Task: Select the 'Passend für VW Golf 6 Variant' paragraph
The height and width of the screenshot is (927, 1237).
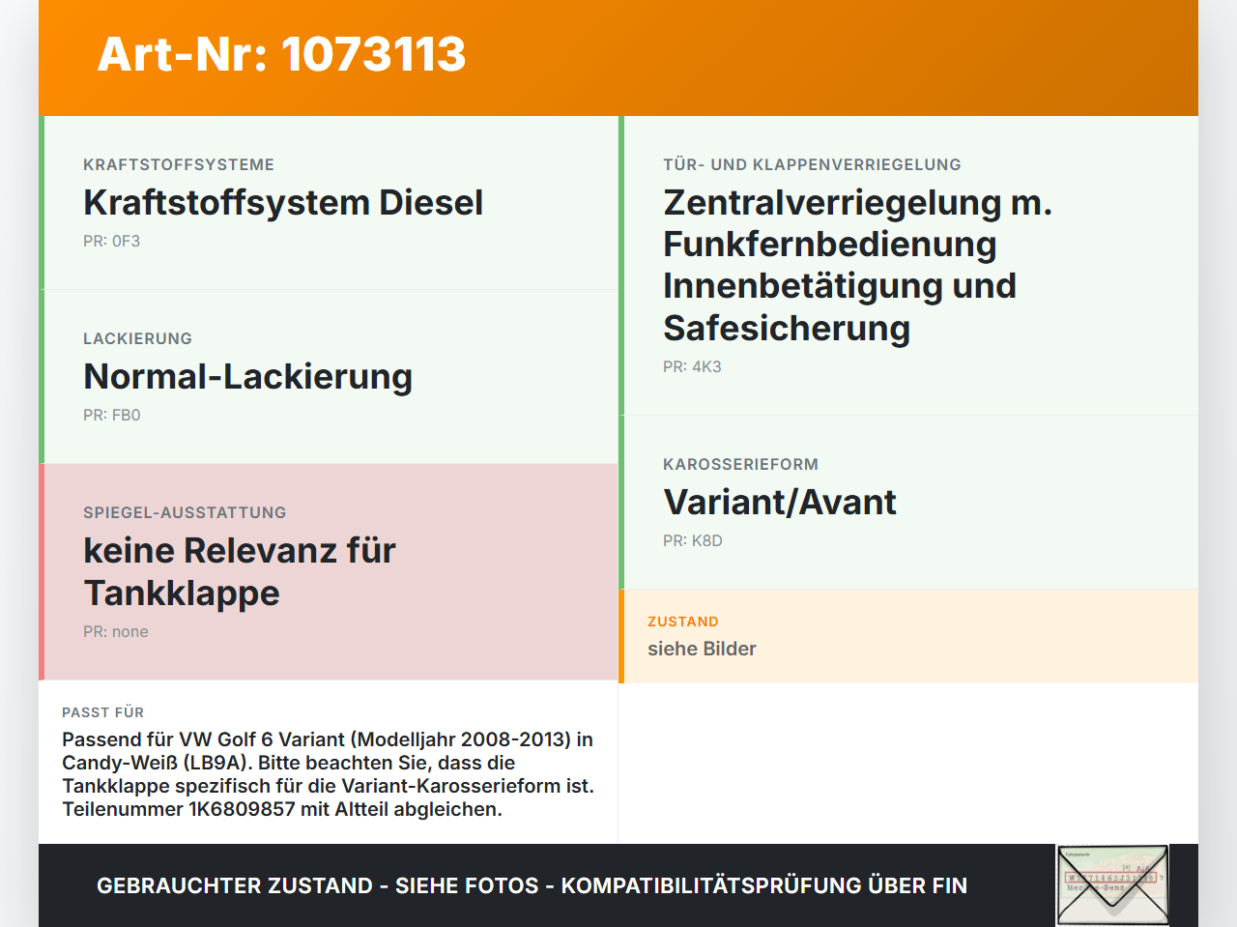Action: pyautogui.click(x=328, y=774)
